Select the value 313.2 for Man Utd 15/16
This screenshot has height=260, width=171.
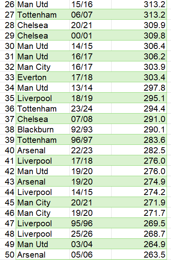tap(139, 4)
